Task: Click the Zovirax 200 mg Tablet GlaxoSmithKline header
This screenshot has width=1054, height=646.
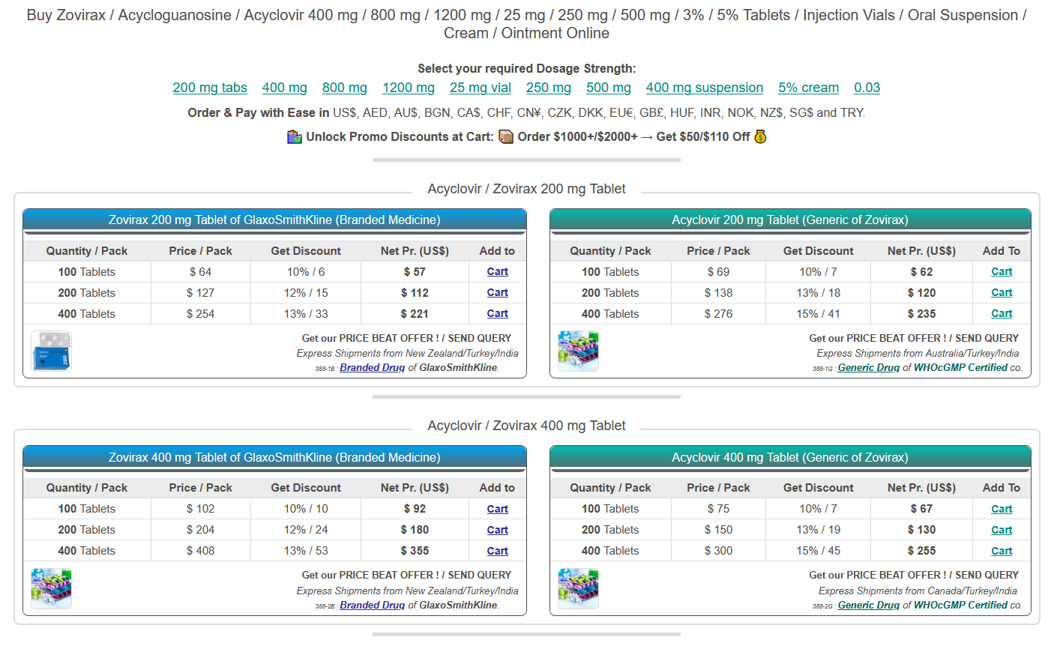Action: point(274,220)
